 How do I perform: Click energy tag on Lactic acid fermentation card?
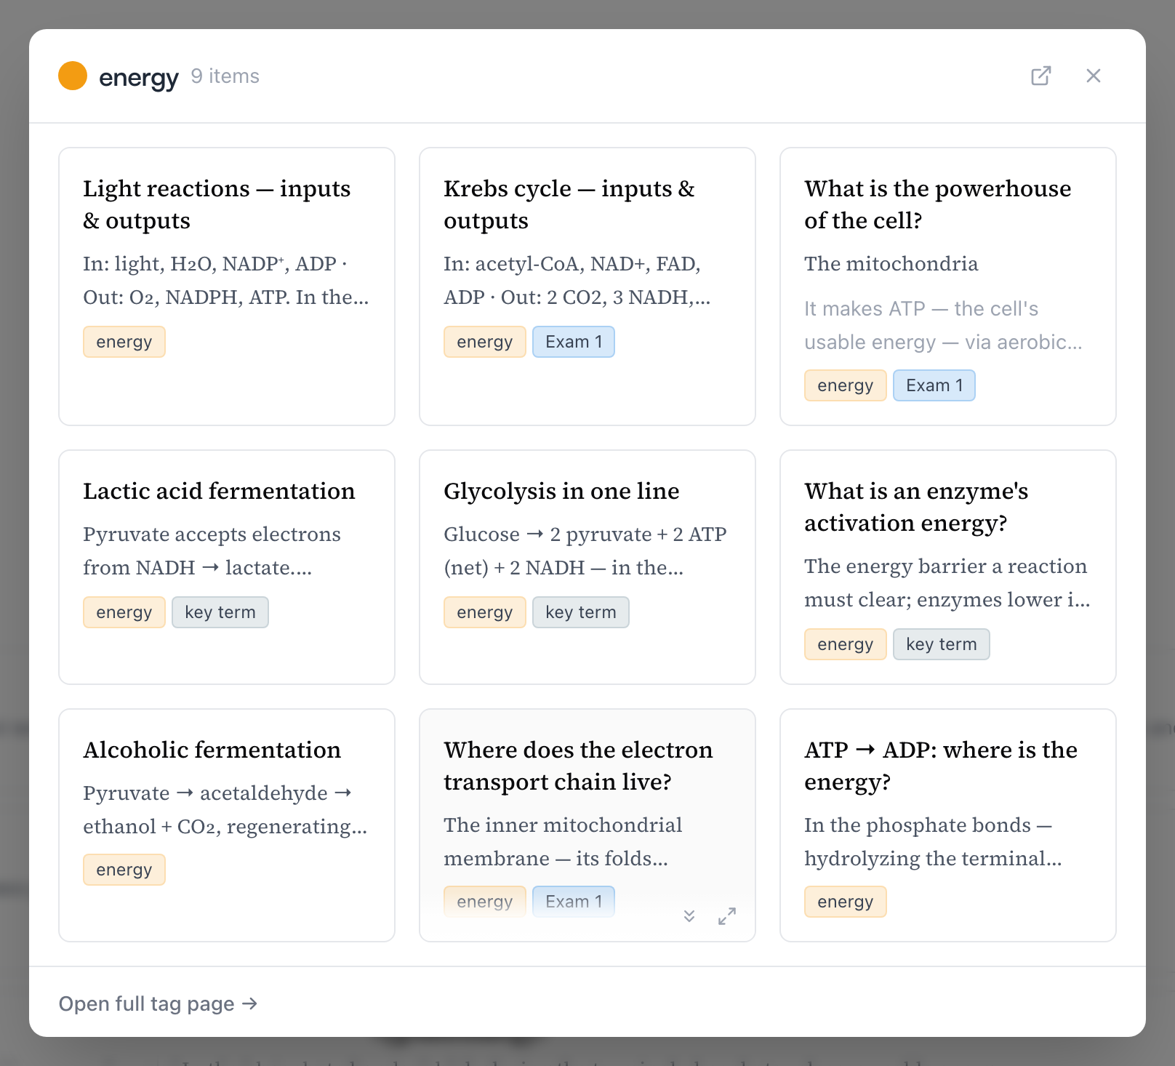tap(124, 612)
